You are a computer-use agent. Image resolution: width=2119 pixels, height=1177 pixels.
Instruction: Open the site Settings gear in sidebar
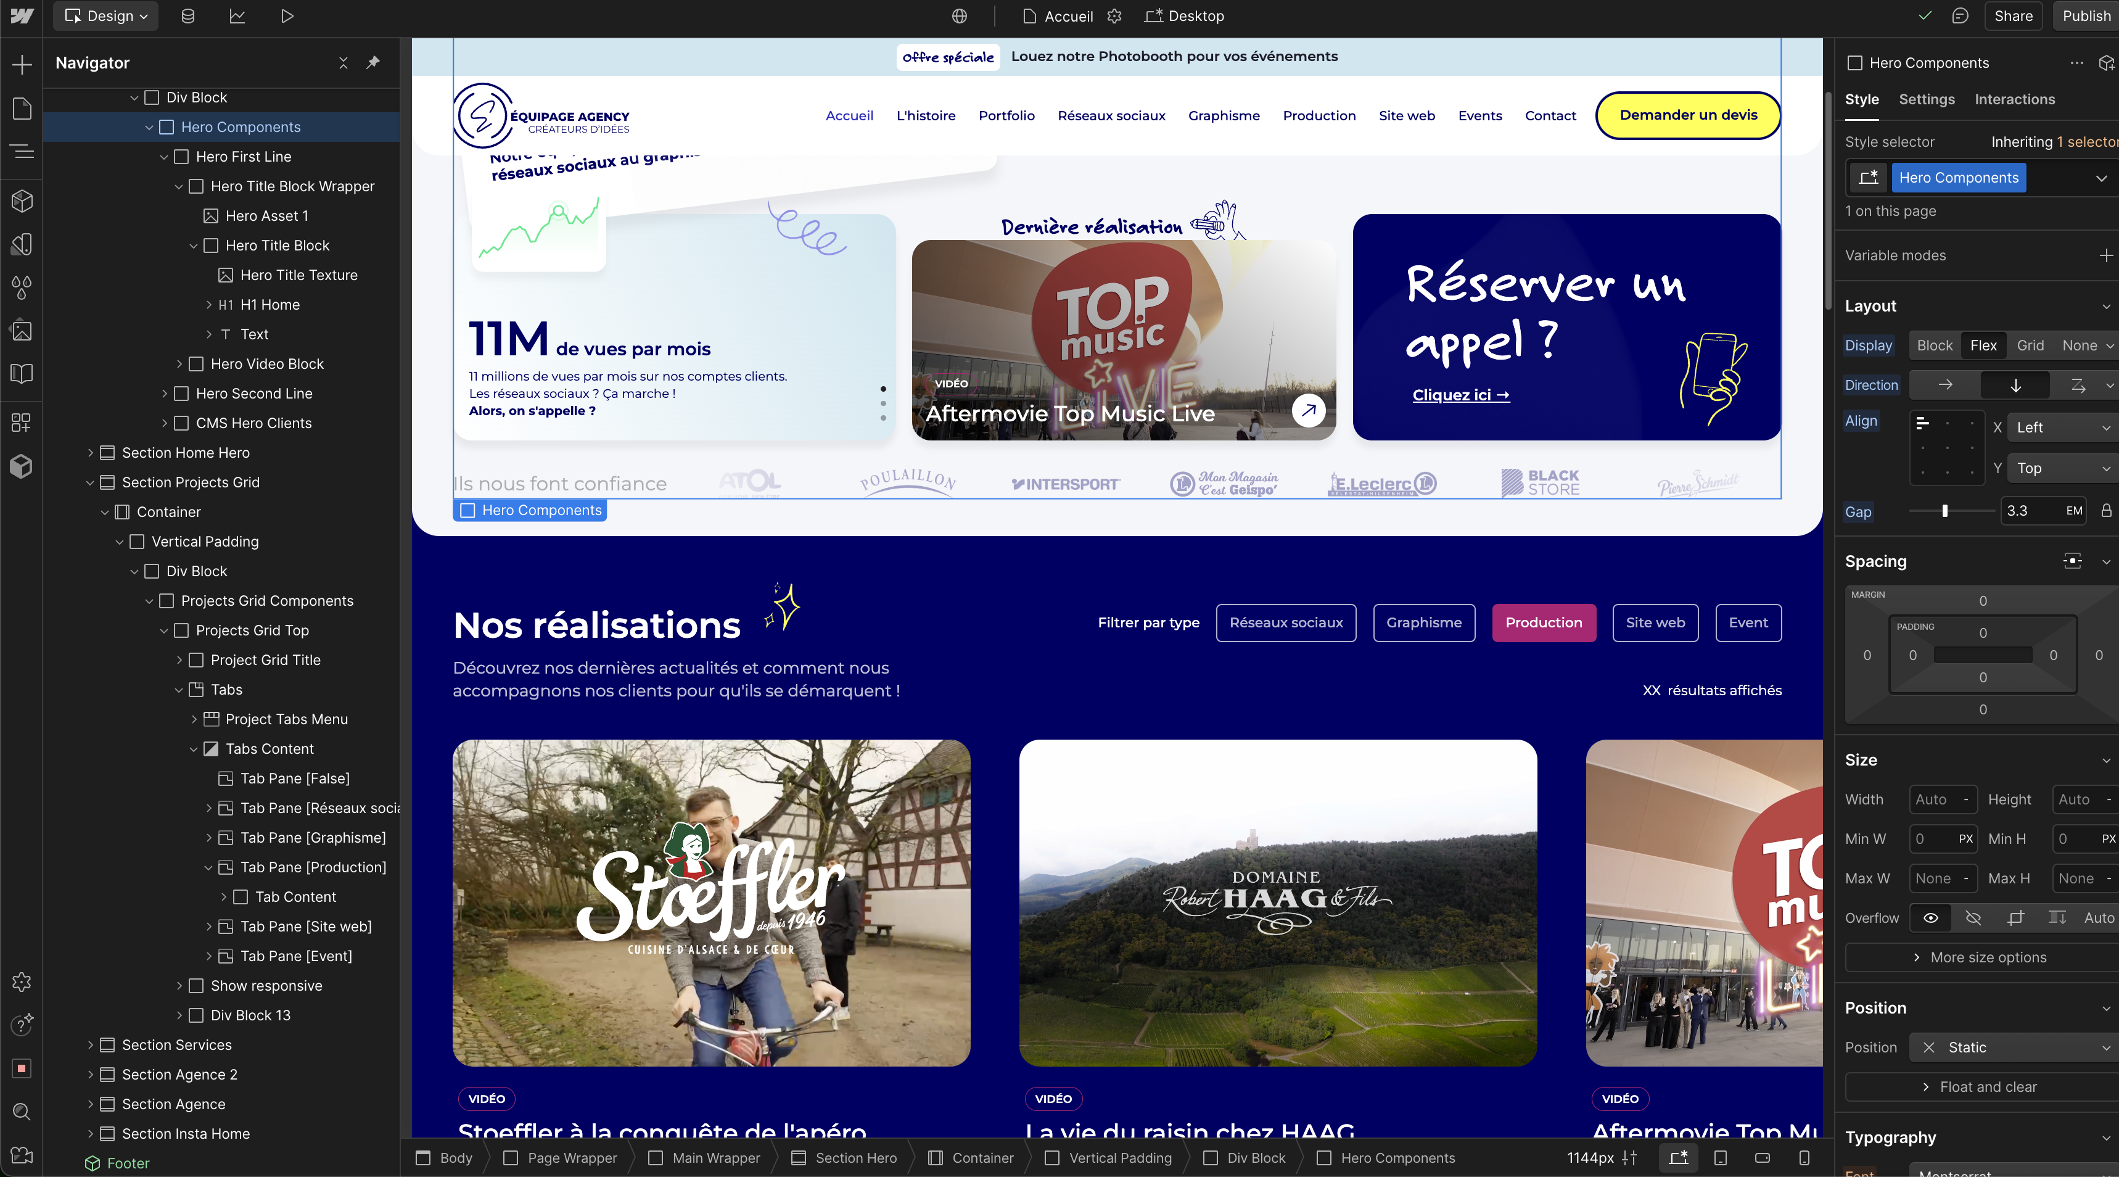coord(22,982)
